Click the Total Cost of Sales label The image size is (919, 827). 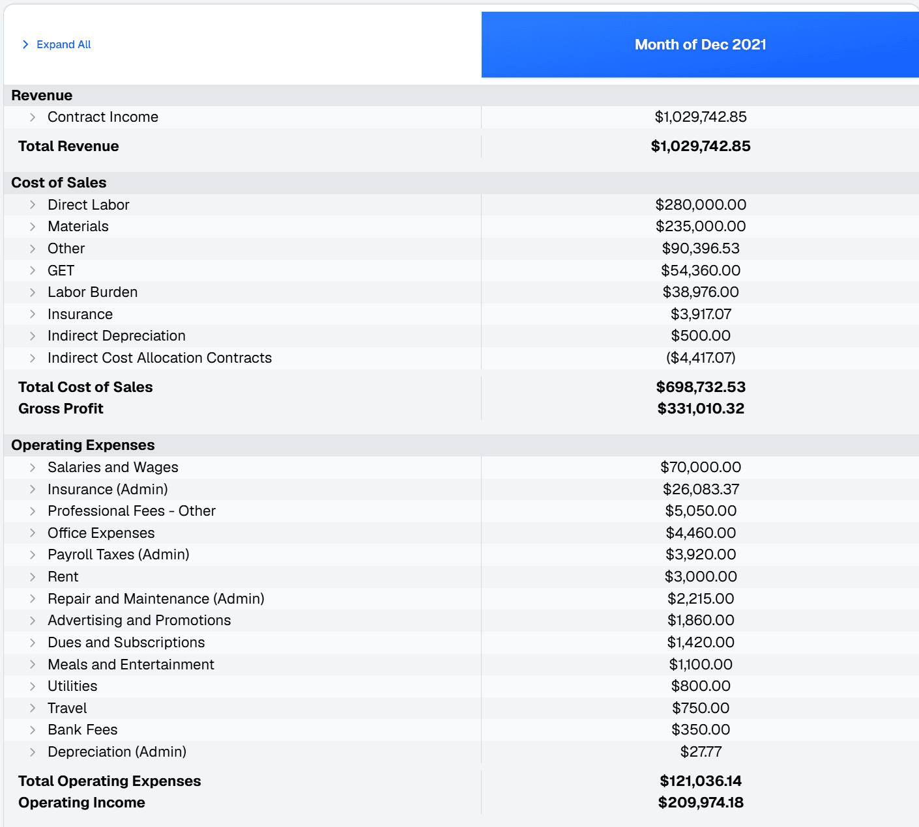[x=85, y=387]
